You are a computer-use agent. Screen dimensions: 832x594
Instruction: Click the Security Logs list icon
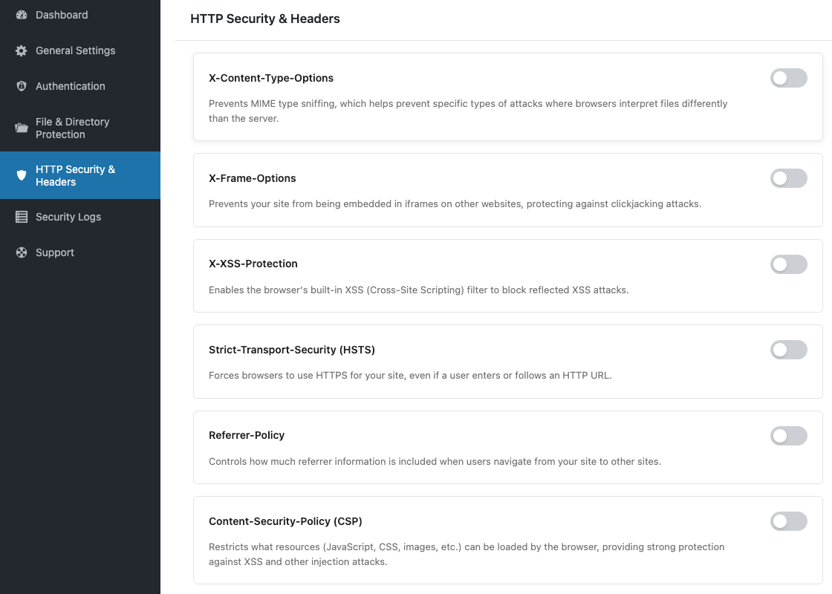click(22, 217)
